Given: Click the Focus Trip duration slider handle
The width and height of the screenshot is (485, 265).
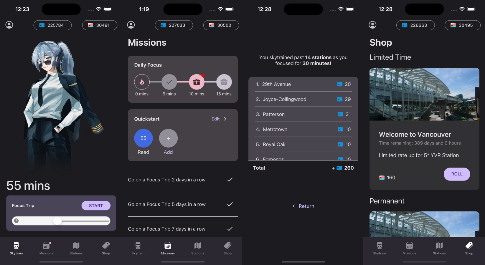Looking at the screenshot, I should [57, 221].
